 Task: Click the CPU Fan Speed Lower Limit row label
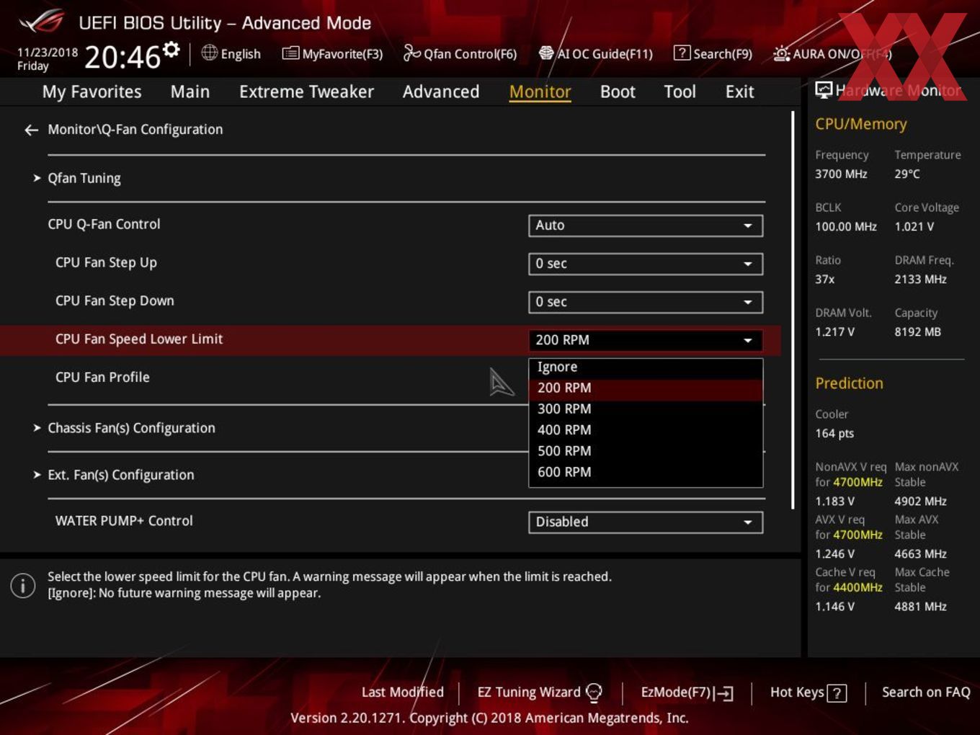[x=139, y=339]
